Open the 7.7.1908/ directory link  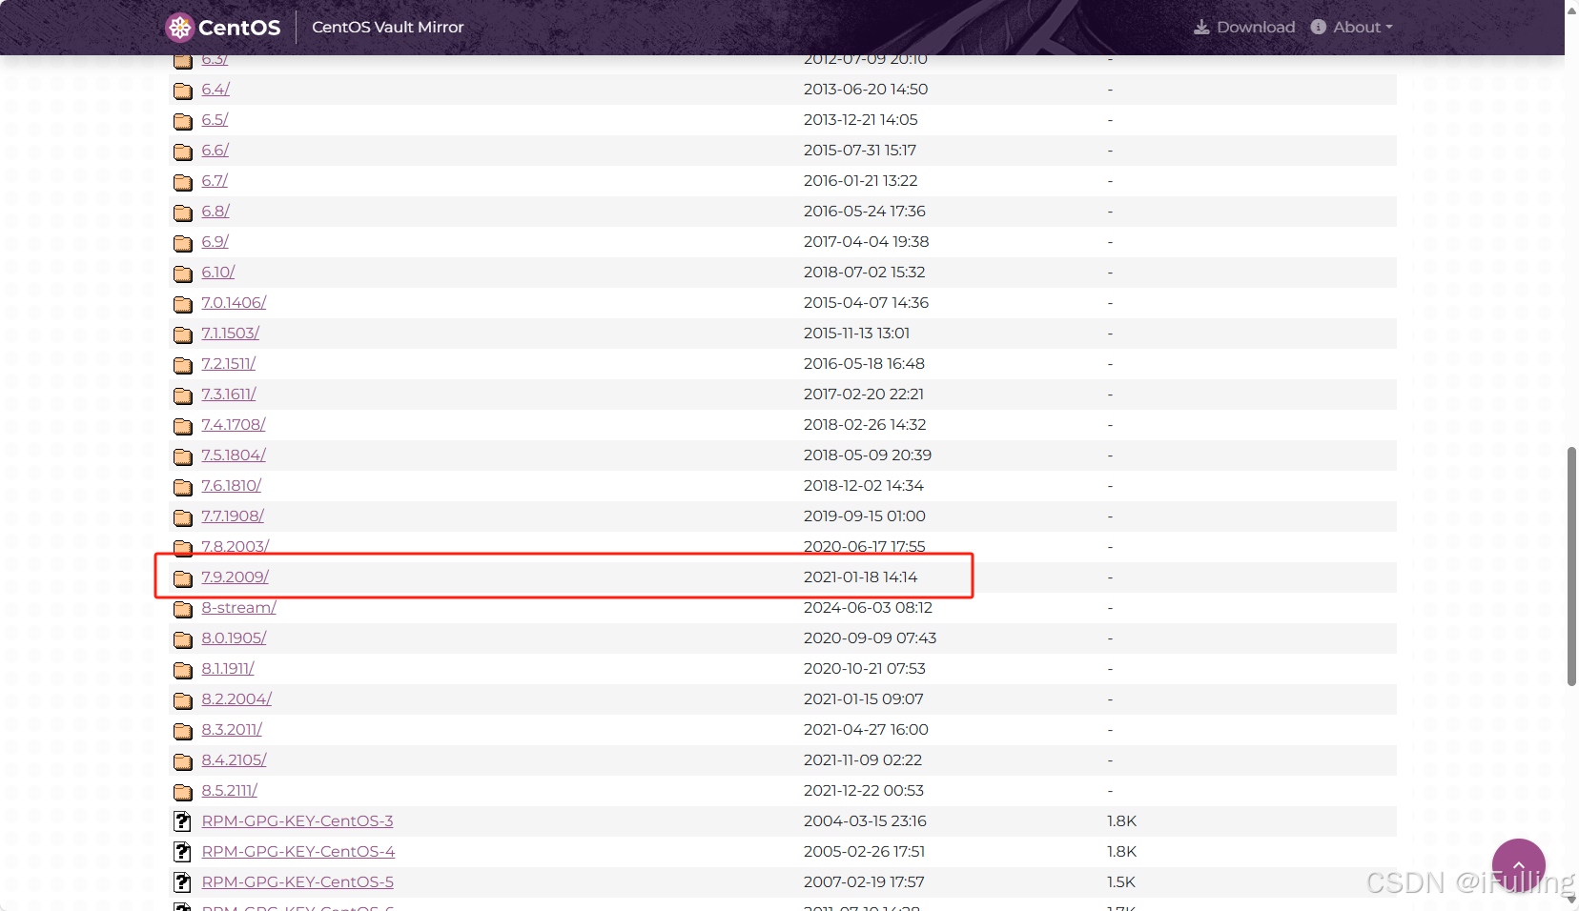point(233,516)
